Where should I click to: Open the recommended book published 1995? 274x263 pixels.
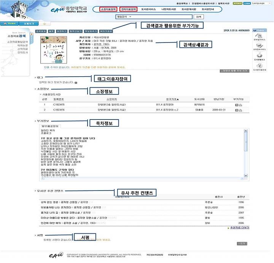74,218
